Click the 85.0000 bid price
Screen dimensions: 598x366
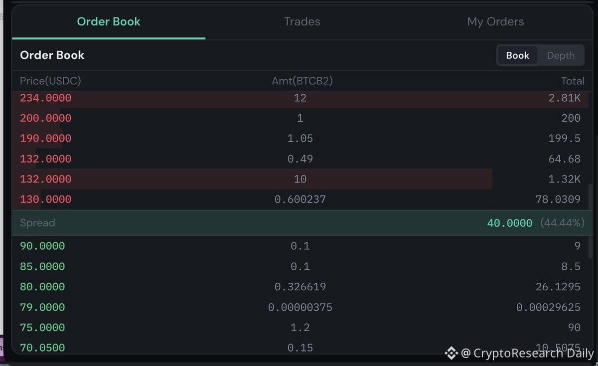pos(42,266)
